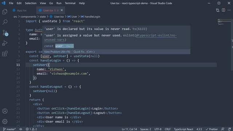Open the Run and Debug view

click(x=5, y=43)
